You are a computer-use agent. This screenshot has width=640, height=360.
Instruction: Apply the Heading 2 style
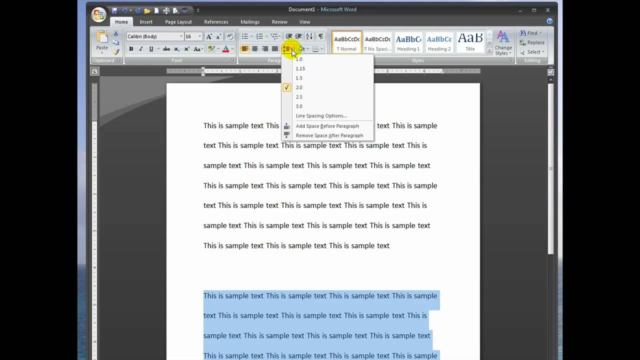pyautogui.click(x=439, y=42)
